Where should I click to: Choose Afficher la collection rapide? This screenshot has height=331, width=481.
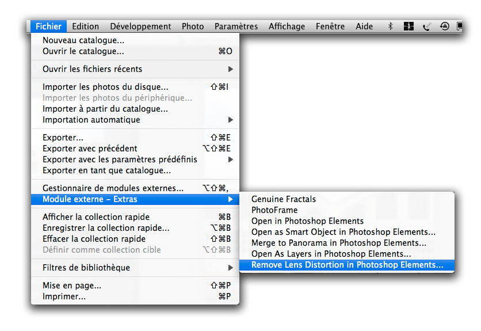click(135, 217)
